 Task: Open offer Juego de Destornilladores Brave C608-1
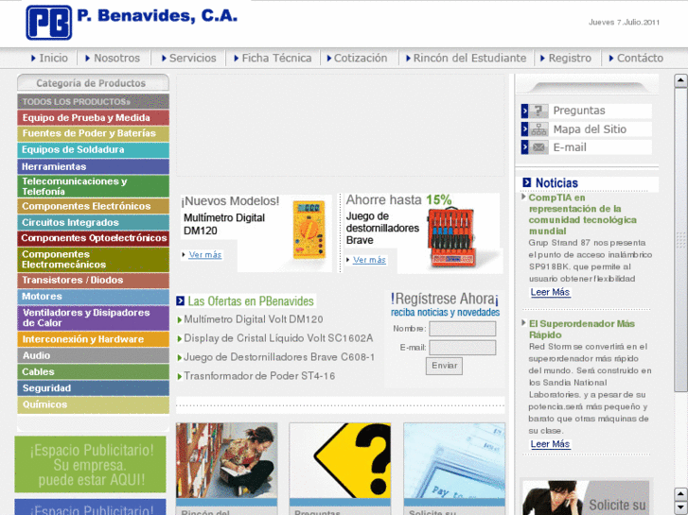279,357
